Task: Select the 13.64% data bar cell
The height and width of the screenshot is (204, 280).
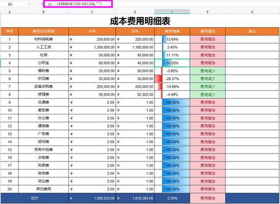Action: pos(172,39)
